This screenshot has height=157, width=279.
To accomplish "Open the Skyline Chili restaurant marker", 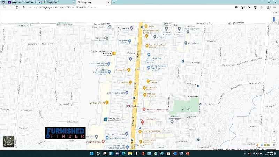I will pyautogui.click(x=129, y=70).
